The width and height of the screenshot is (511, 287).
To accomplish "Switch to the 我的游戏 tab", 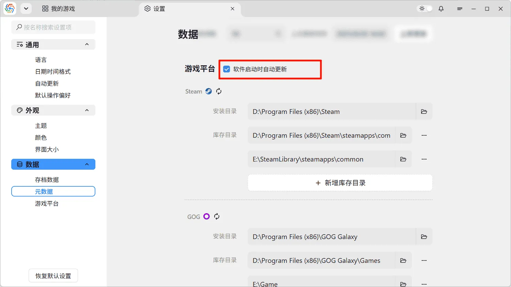I will coord(58,9).
